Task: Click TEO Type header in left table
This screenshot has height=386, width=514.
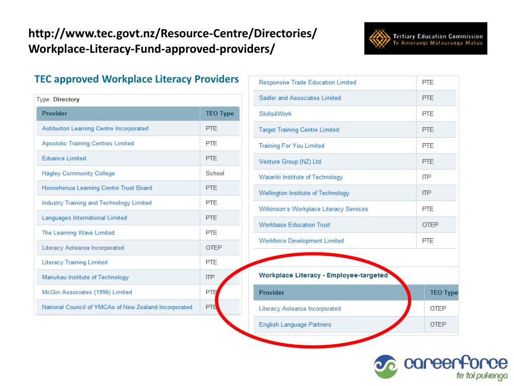Action: coord(220,114)
